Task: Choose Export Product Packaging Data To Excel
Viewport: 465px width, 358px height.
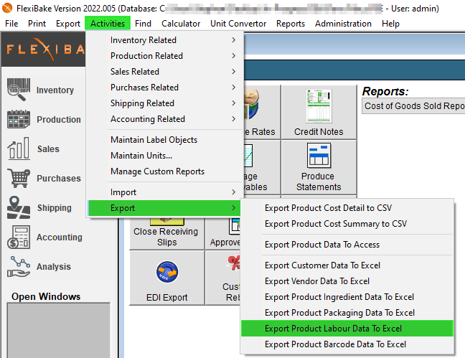Action: (x=347, y=312)
